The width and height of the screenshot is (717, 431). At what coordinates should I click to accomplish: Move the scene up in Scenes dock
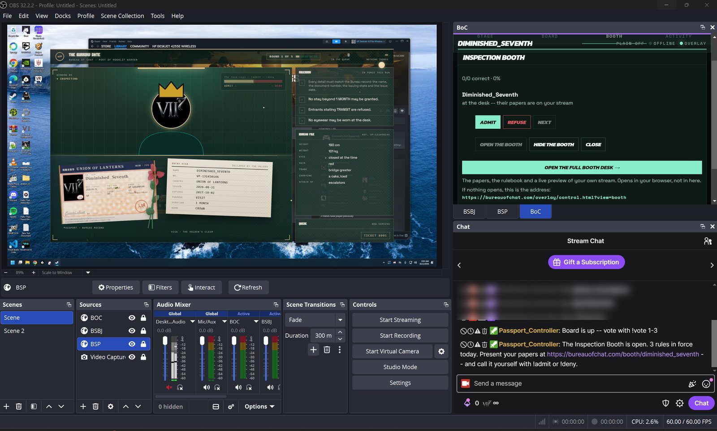click(x=49, y=406)
